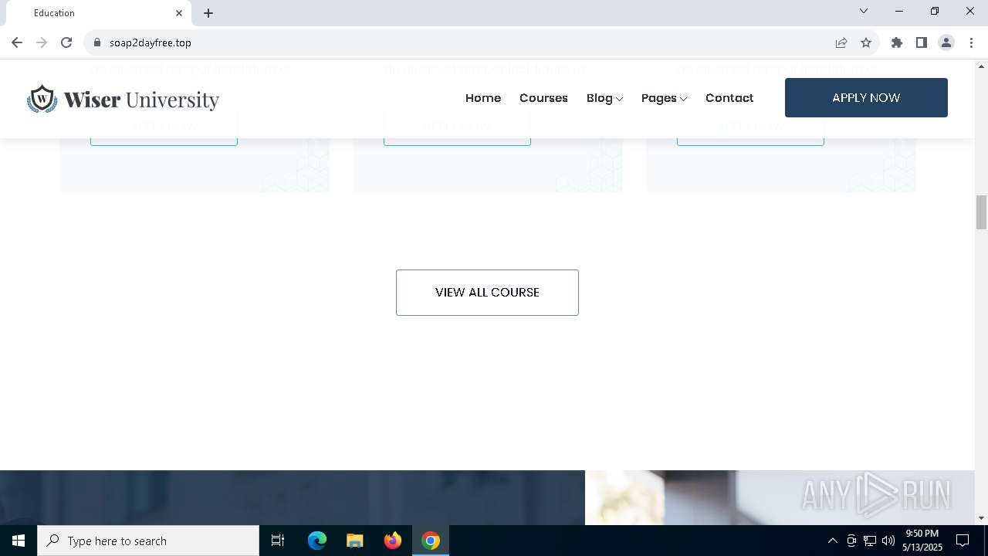Click the Wiser University shield logo

pyautogui.click(x=42, y=99)
